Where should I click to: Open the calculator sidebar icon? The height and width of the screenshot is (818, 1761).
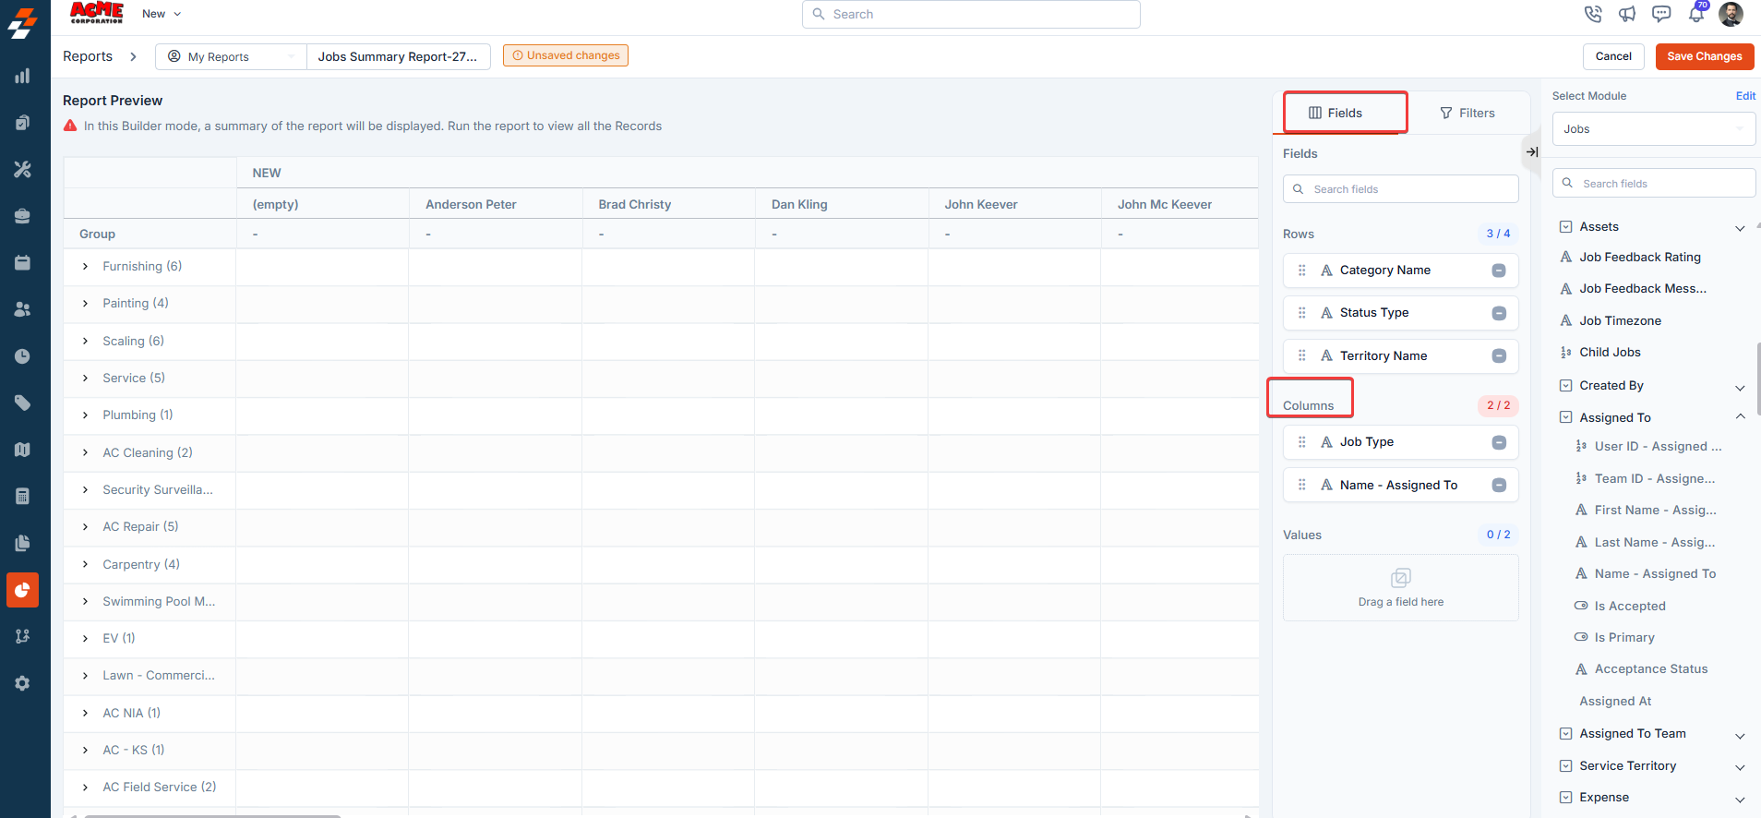[x=22, y=496]
